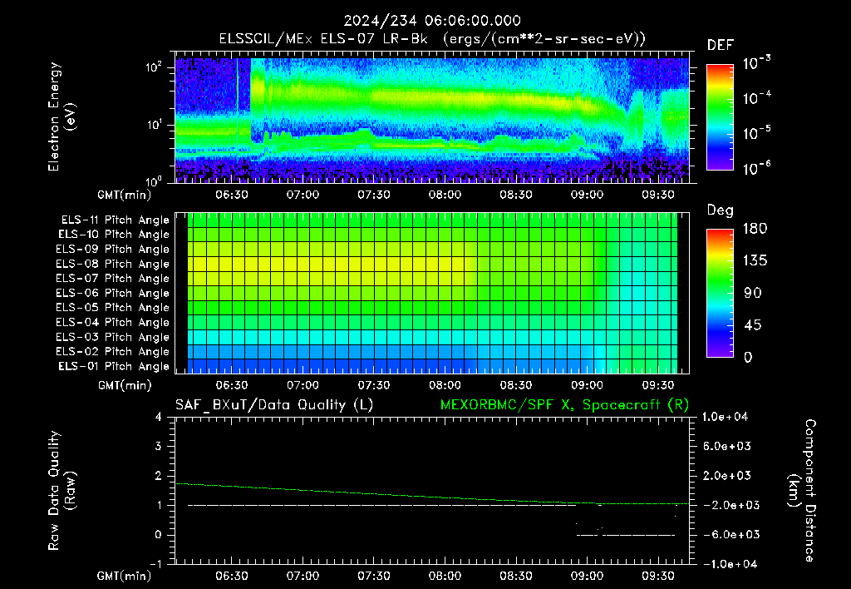Screen dimensions: 851x589
Task: Click 09:00 time label under spectrogram
Action: (587, 195)
